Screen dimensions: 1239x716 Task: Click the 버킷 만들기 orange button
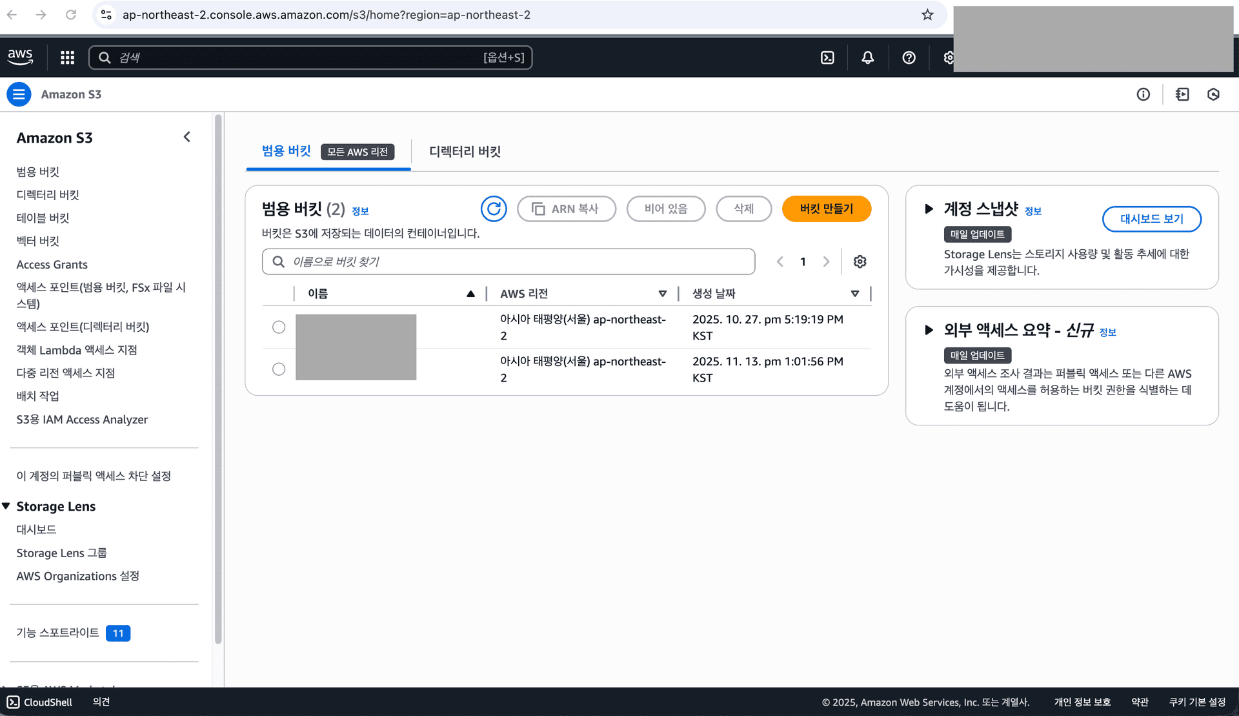(827, 209)
